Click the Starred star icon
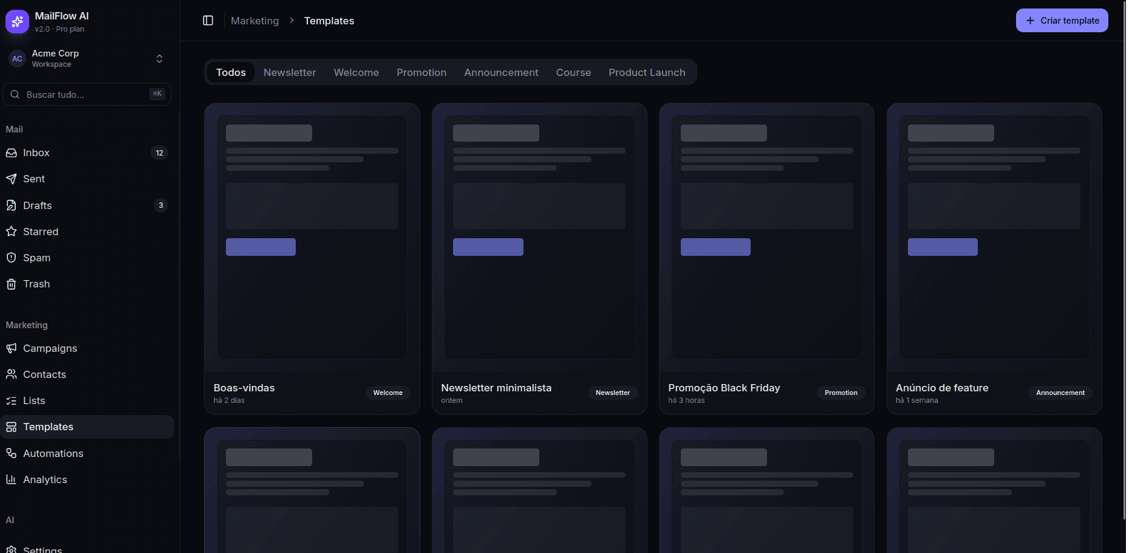Screen dimensions: 1129x553 [12, 232]
